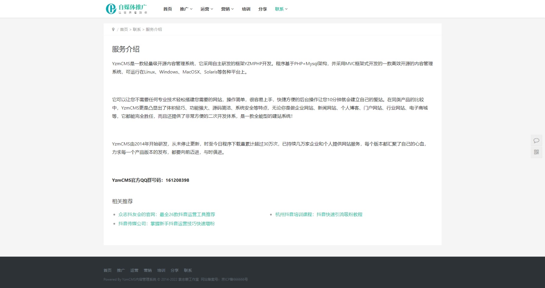Image resolution: width=545 pixels, height=288 pixels.
Task: Click footer link 培训
Action: 161,270
